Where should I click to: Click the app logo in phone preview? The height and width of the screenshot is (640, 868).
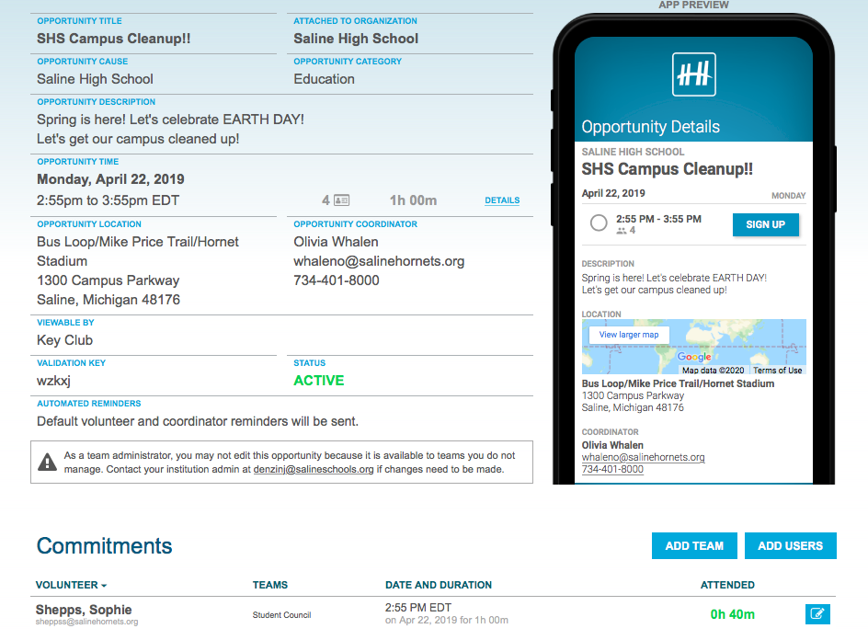click(694, 74)
